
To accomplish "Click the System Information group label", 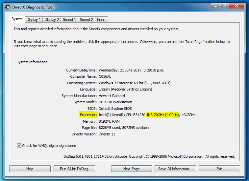I will point(32,62).
